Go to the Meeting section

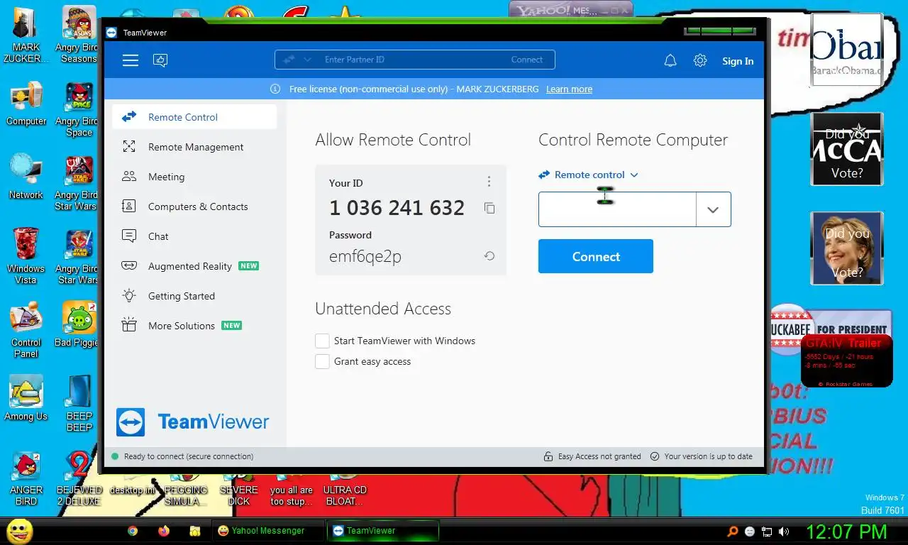[x=194, y=177]
